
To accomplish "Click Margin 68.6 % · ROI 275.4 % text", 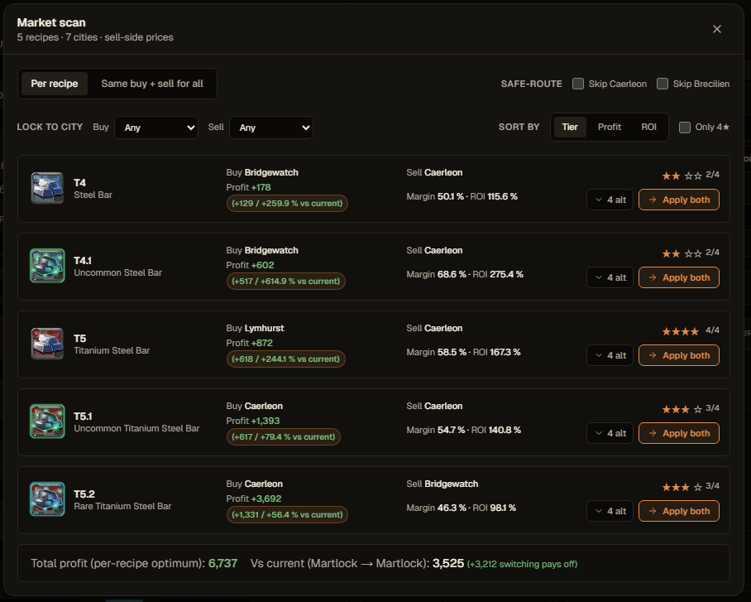I will pyautogui.click(x=465, y=274).
